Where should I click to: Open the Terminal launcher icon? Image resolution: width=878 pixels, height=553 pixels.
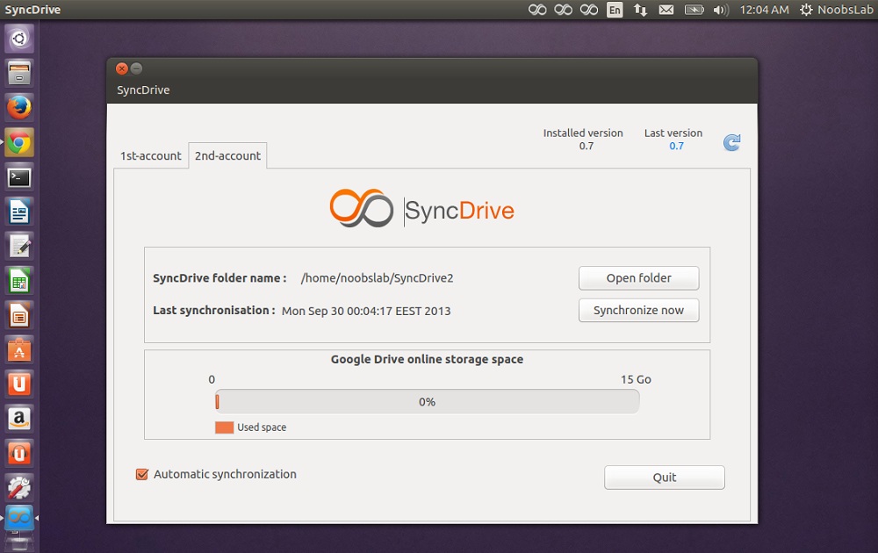(x=19, y=177)
